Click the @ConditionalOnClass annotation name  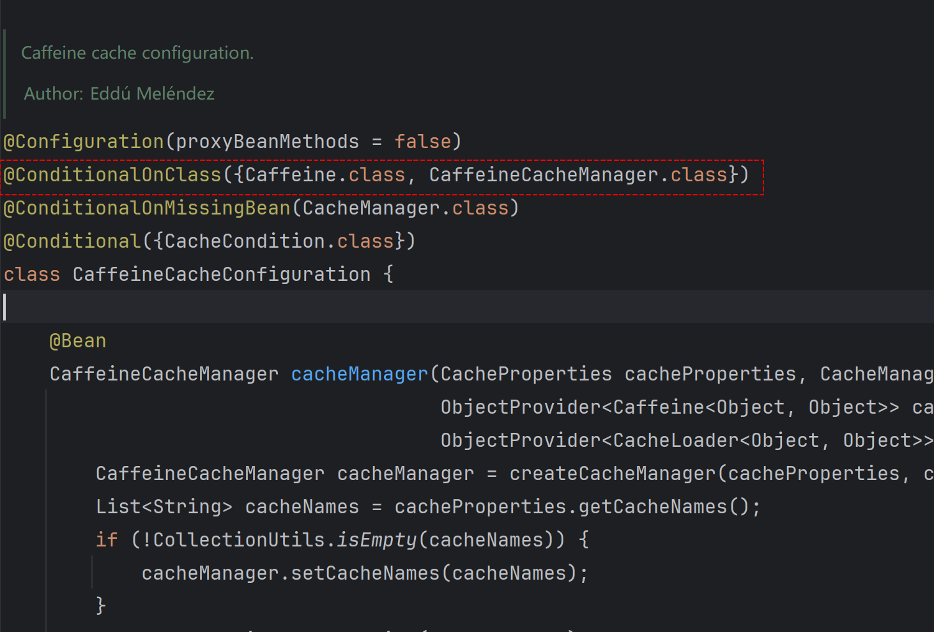coord(112,175)
